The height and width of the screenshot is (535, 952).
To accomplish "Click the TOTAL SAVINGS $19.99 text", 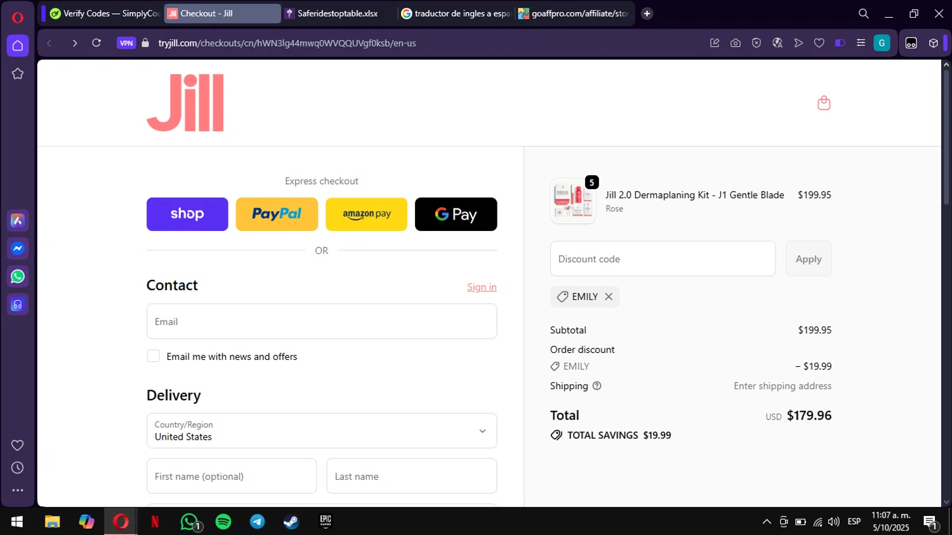I will click(x=619, y=435).
